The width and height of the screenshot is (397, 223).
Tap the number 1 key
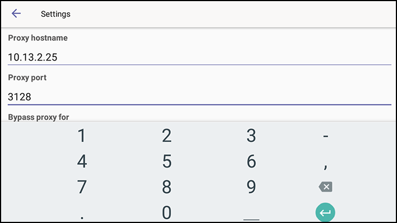pyautogui.click(x=82, y=136)
